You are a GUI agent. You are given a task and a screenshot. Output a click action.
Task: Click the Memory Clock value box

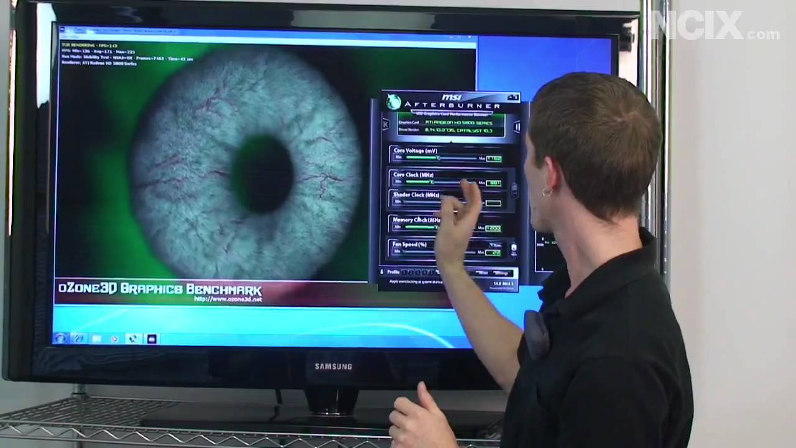[x=494, y=228]
